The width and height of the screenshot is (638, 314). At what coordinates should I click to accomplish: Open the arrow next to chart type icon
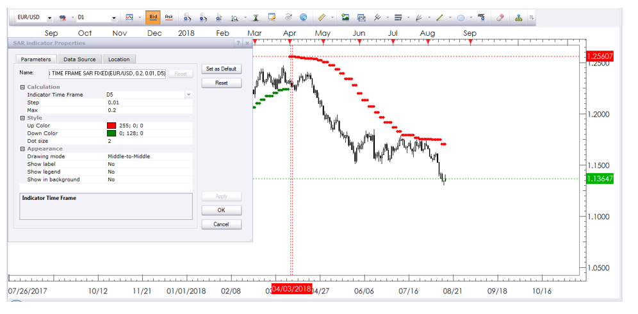pyautogui.click(x=140, y=18)
